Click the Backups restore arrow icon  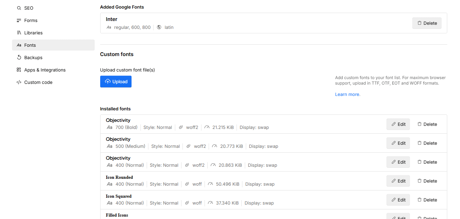(19, 57)
